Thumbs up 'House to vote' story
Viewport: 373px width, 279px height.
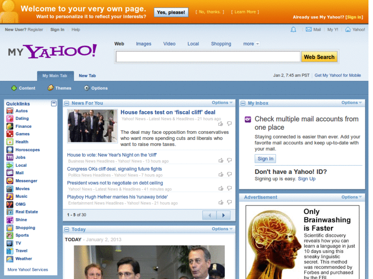(221, 160)
